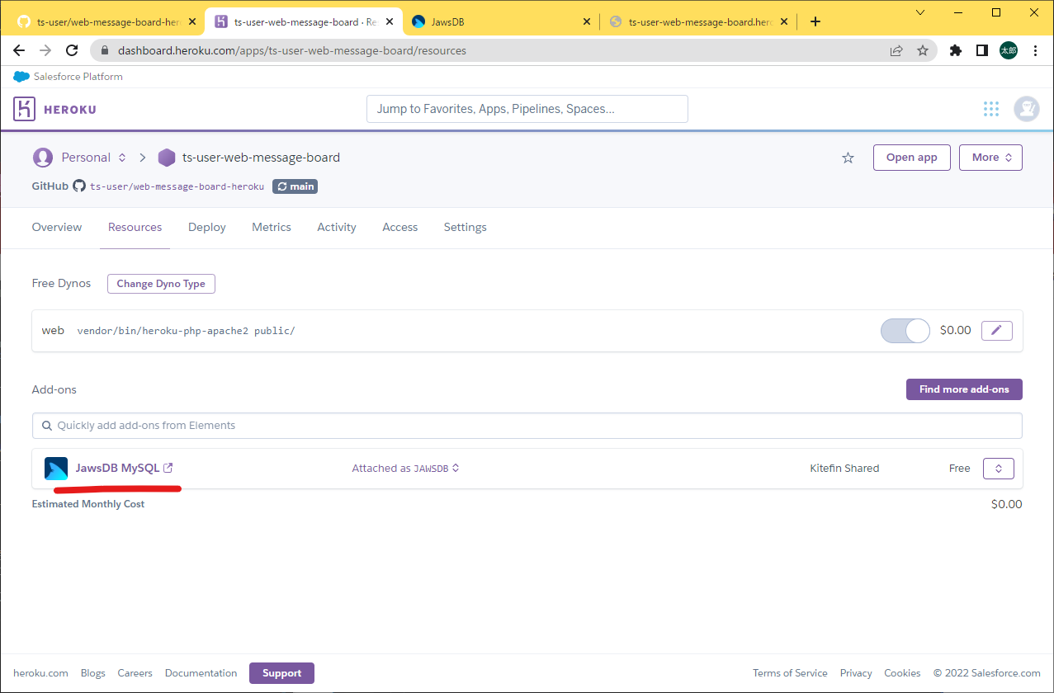
Task: Click the purple app hexagon icon
Action: 167,158
